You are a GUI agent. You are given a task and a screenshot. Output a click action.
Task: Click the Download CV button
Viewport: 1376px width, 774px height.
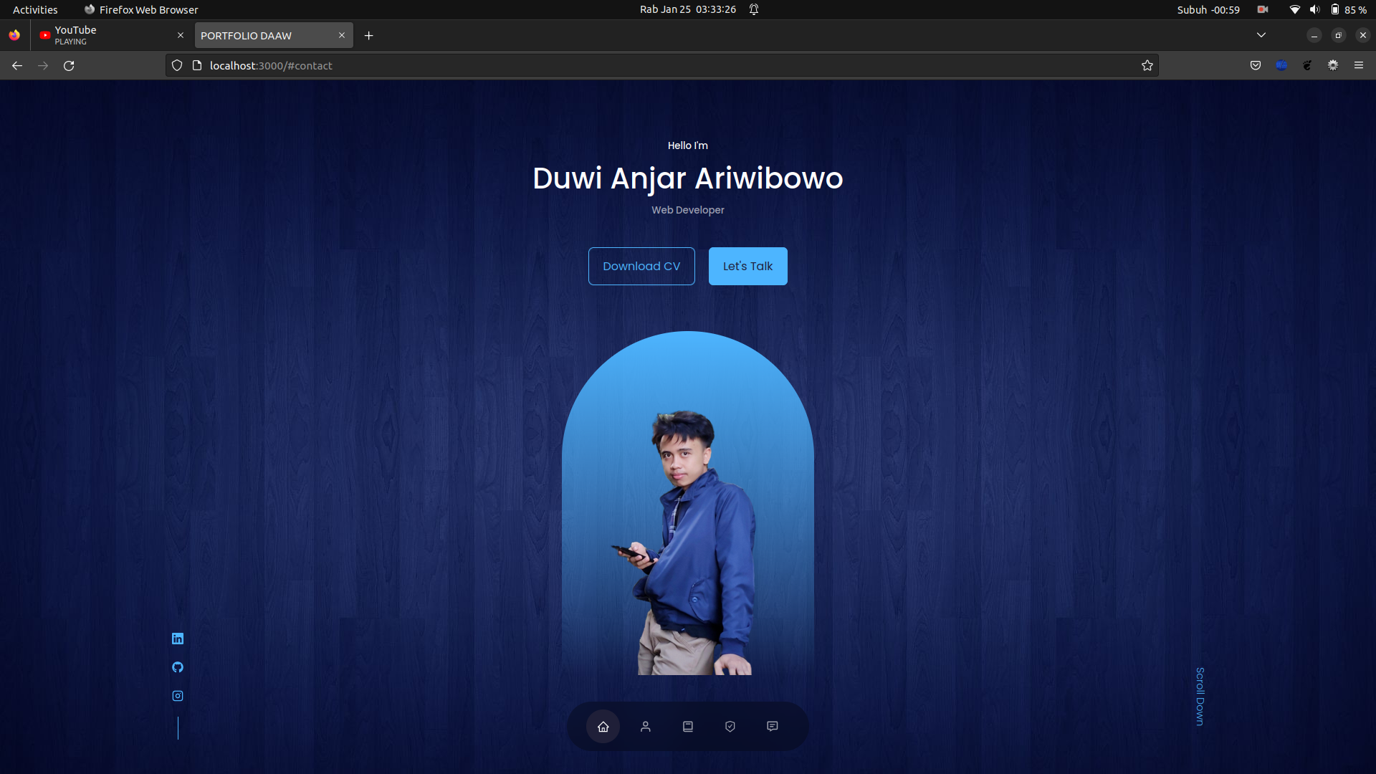[641, 266]
